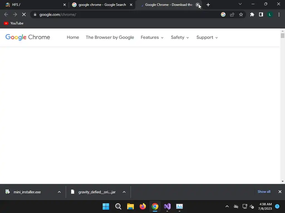Click Show all downloads
The image size is (285, 213).
click(x=264, y=192)
